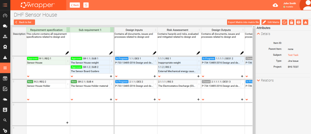The height and width of the screenshot is (134, 311).
Task: Expand the Relations section
Action: point(259,80)
